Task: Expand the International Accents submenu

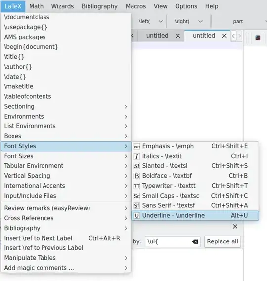Action: (66, 186)
